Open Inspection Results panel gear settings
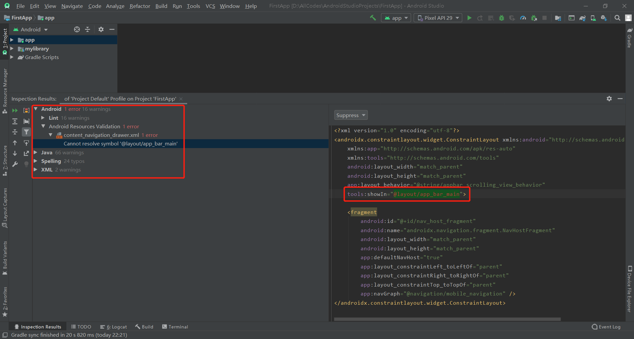The image size is (634, 339). [609, 99]
